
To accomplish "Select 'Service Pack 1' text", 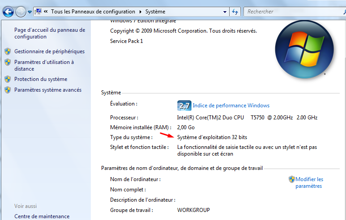I will click(126, 41).
